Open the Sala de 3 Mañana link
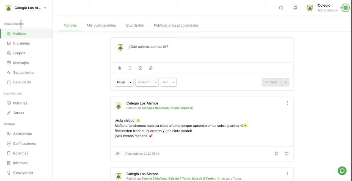The width and height of the screenshot is (352, 181). 154,179
